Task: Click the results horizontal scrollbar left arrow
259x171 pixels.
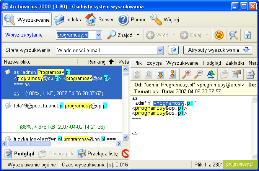Action: point(5,144)
